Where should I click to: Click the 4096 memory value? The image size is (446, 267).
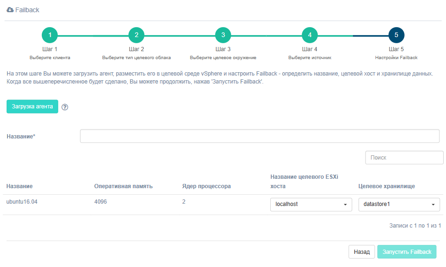pyautogui.click(x=101, y=202)
